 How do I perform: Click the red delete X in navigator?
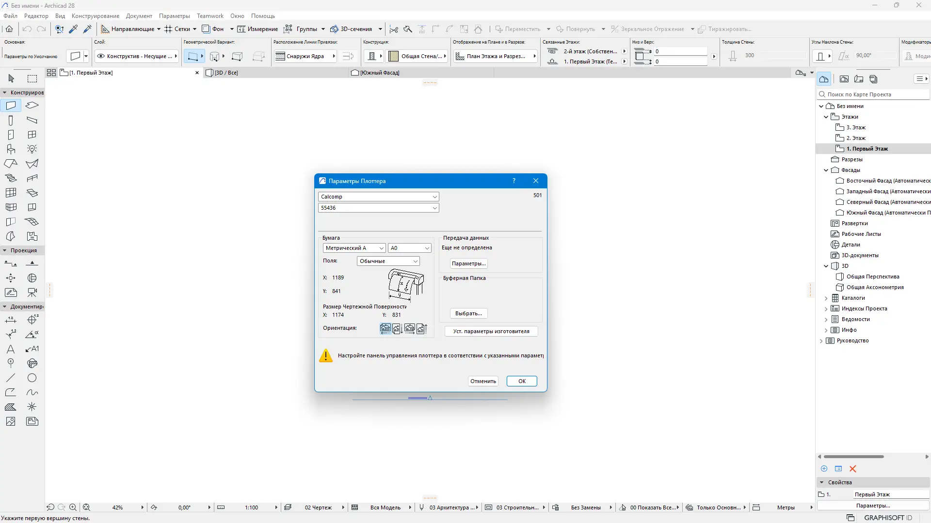click(x=853, y=469)
